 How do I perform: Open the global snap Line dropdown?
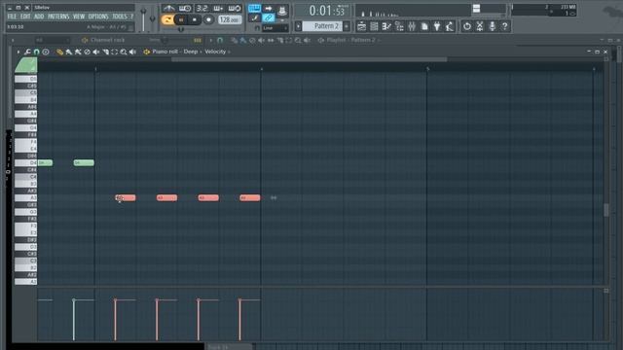(275, 28)
